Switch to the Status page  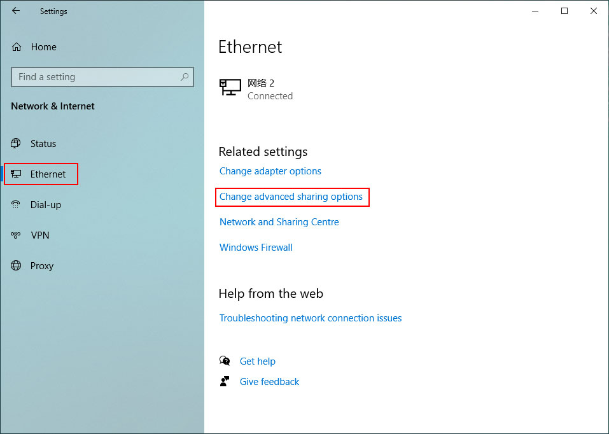(x=42, y=143)
